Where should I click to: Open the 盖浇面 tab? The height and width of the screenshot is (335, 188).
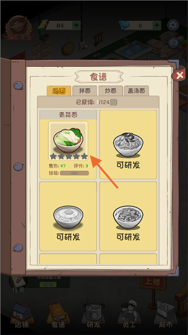[136, 91]
